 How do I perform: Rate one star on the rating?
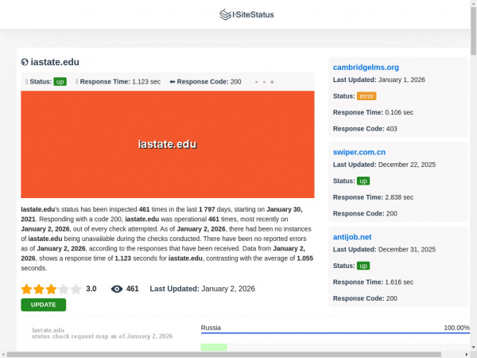pyautogui.click(x=26, y=289)
